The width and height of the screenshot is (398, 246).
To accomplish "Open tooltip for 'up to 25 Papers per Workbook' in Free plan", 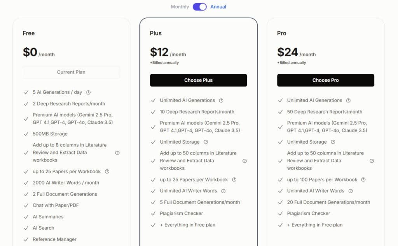I will (x=108, y=172).
